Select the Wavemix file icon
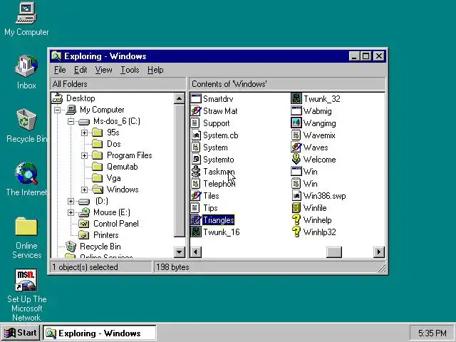The height and width of the screenshot is (342, 456). pyautogui.click(x=296, y=135)
